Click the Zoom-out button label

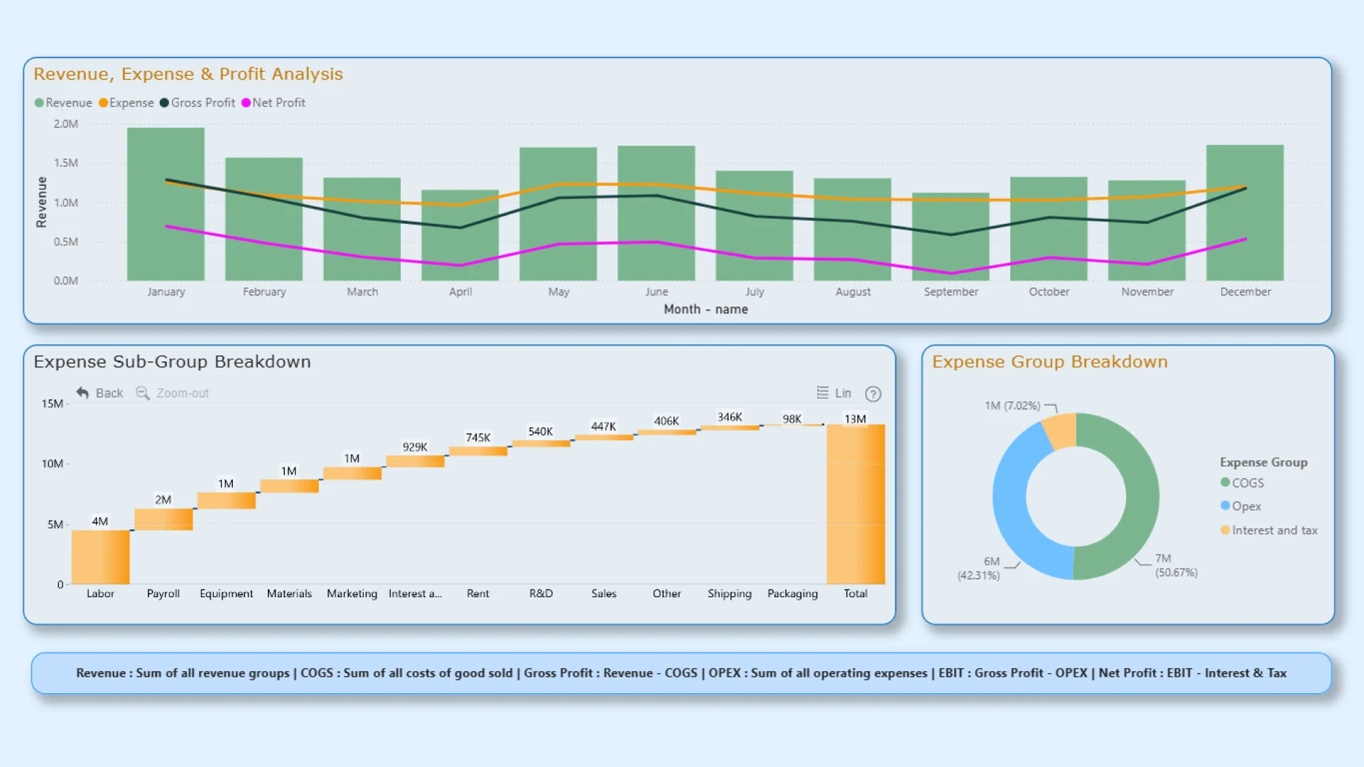[x=183, y=393]
